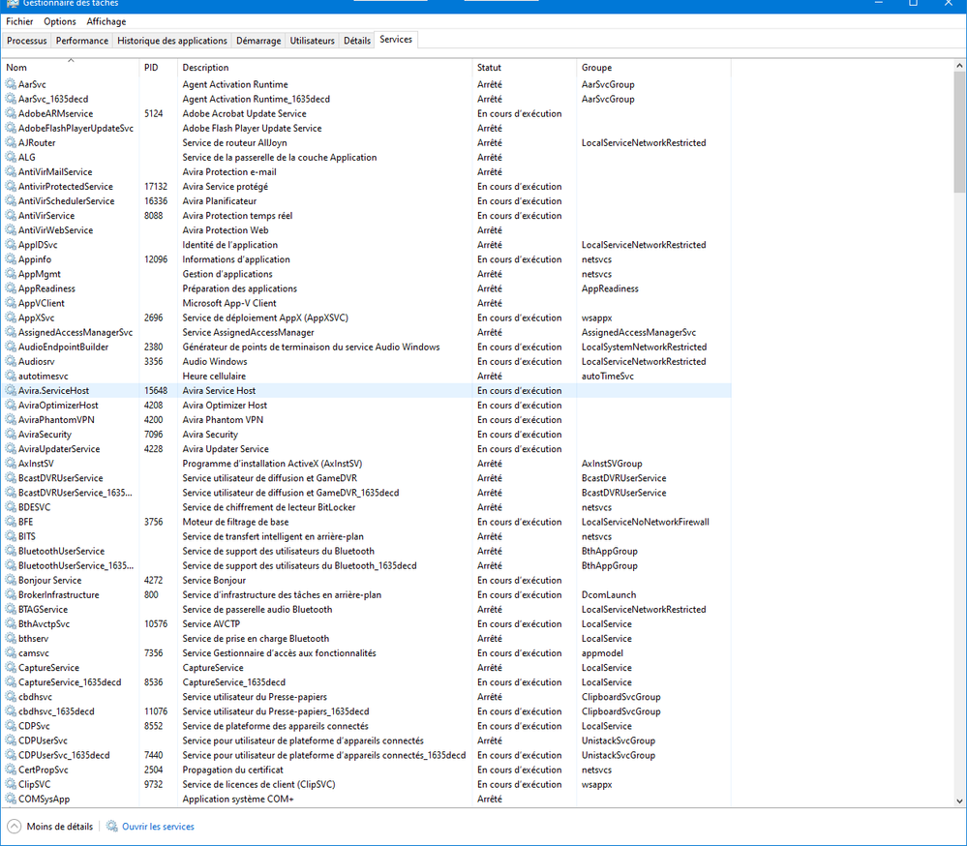The image size is (967, 846).
Task: Sort list by the Statut column header
Action: pyautogui.click(x=489, y=68)
